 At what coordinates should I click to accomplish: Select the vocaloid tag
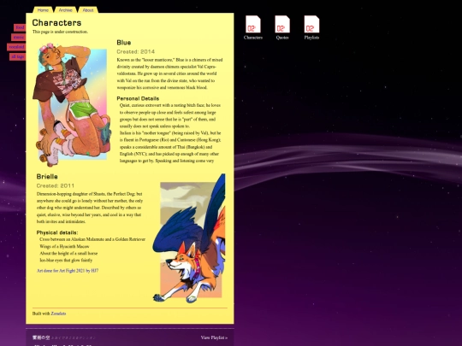point(16,47)
